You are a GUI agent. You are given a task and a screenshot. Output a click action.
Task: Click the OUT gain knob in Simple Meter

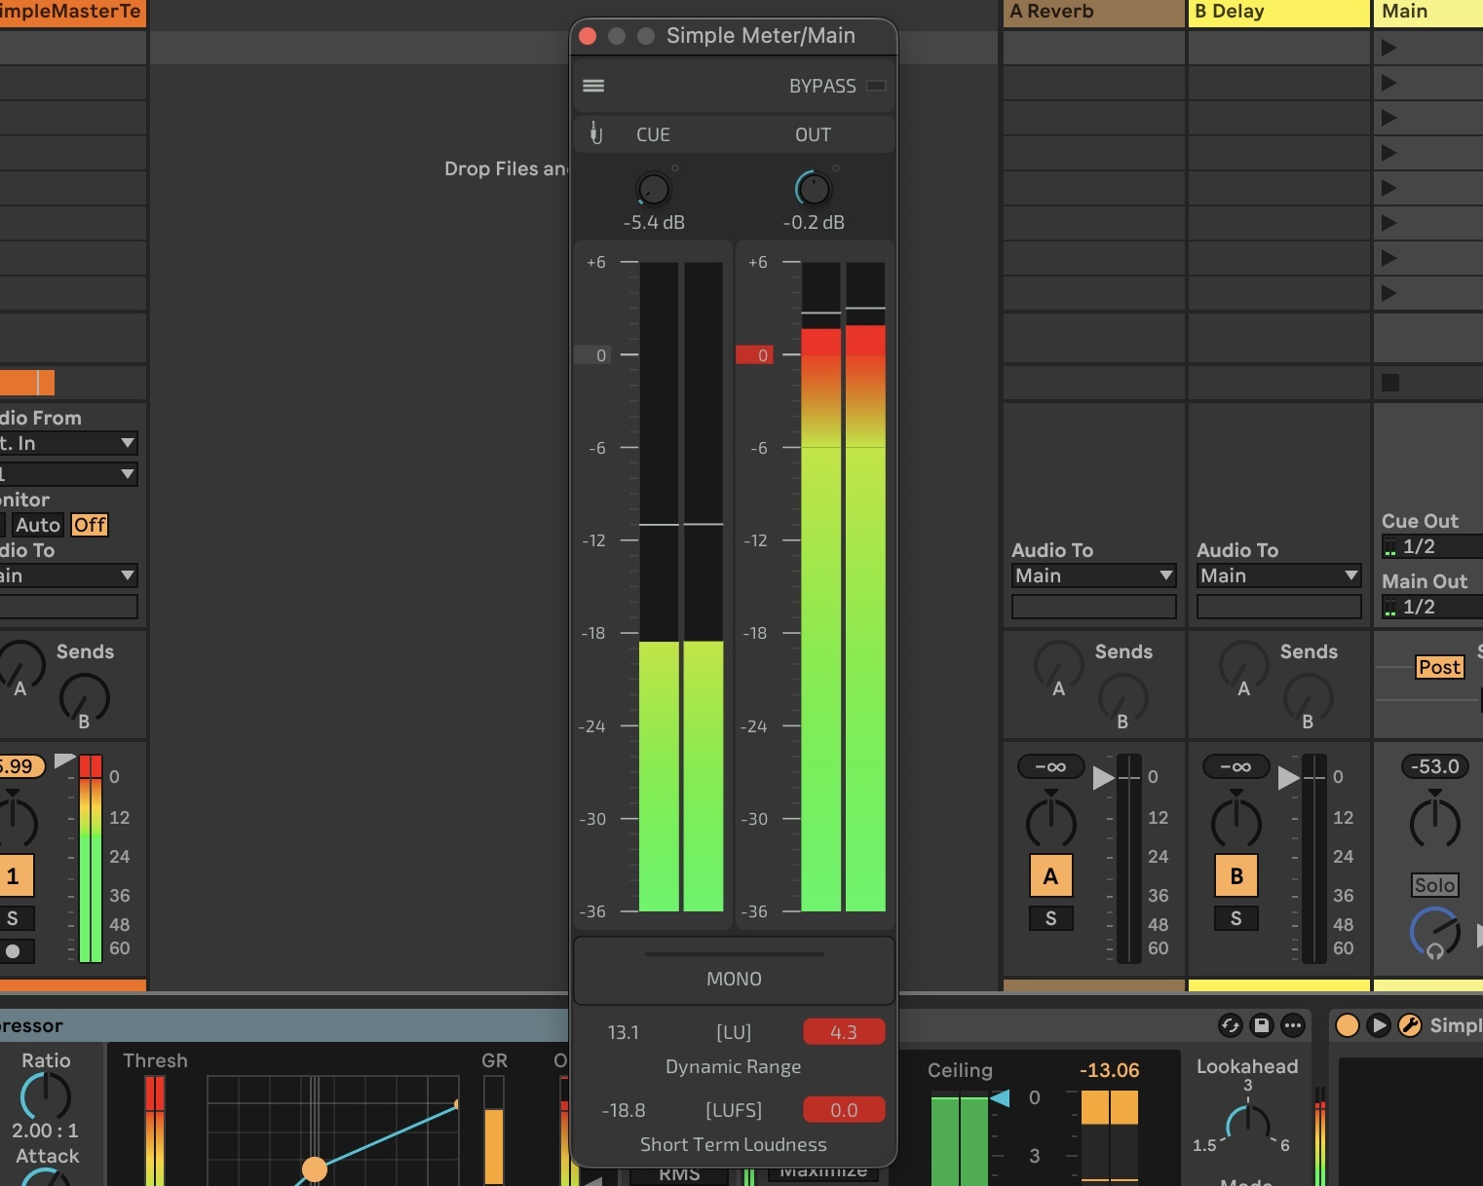click(x=814, y=189)
